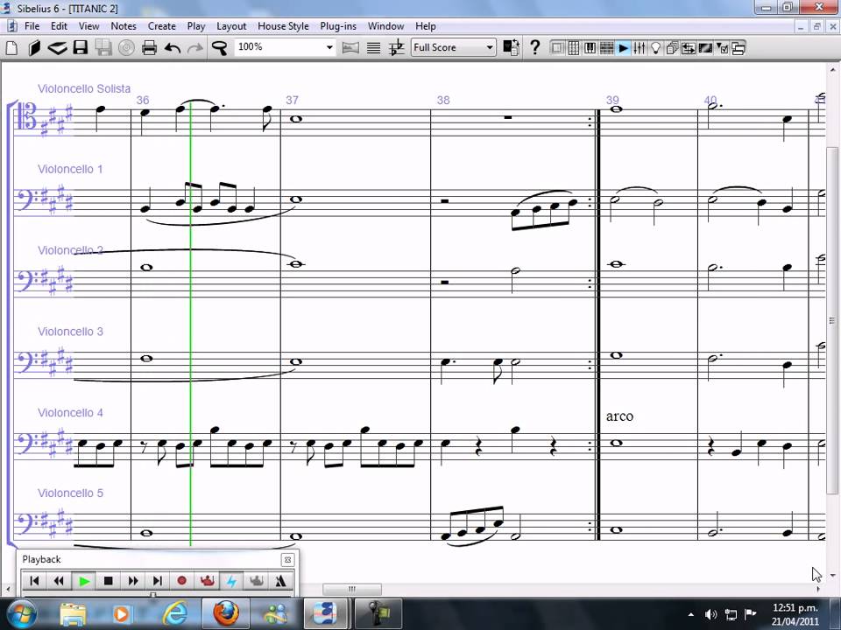Toggle the Fretboard window icon
The height and width of the screenshot is (630, 841).
[606, 48]
